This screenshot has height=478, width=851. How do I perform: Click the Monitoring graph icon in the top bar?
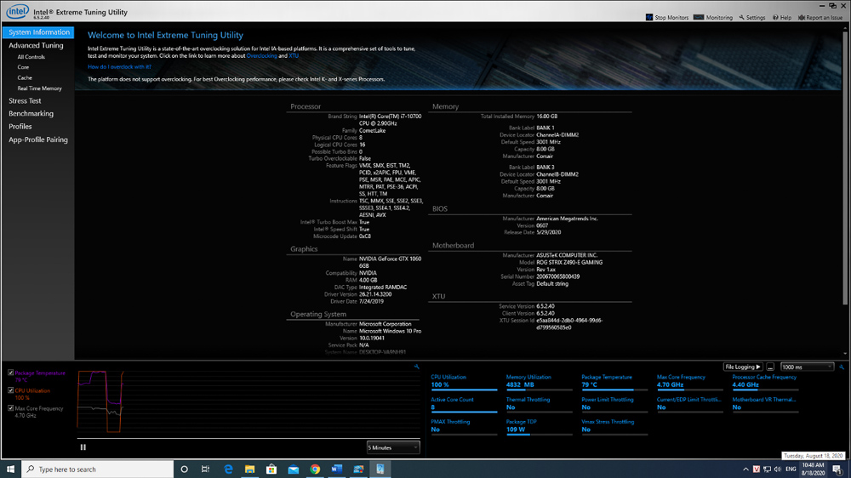[x=699, y=17]
